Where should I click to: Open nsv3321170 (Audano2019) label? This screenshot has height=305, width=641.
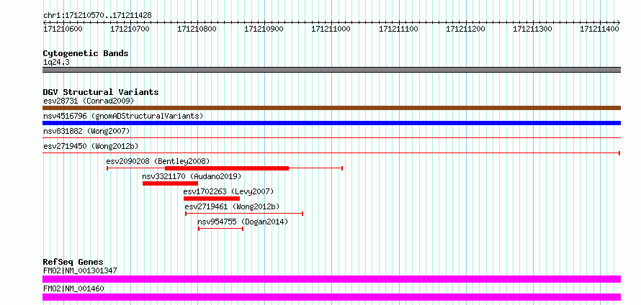[192, 176]
